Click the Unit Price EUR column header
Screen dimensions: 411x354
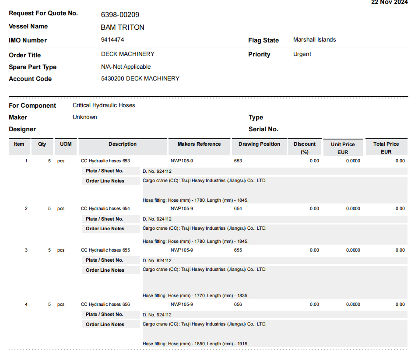pyautogui.click(x=343, y=147)
